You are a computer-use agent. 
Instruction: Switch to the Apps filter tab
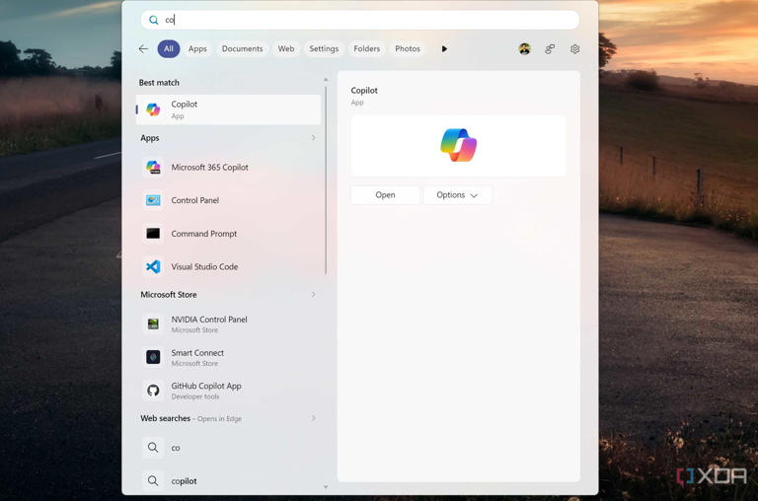tap(197, 48)
